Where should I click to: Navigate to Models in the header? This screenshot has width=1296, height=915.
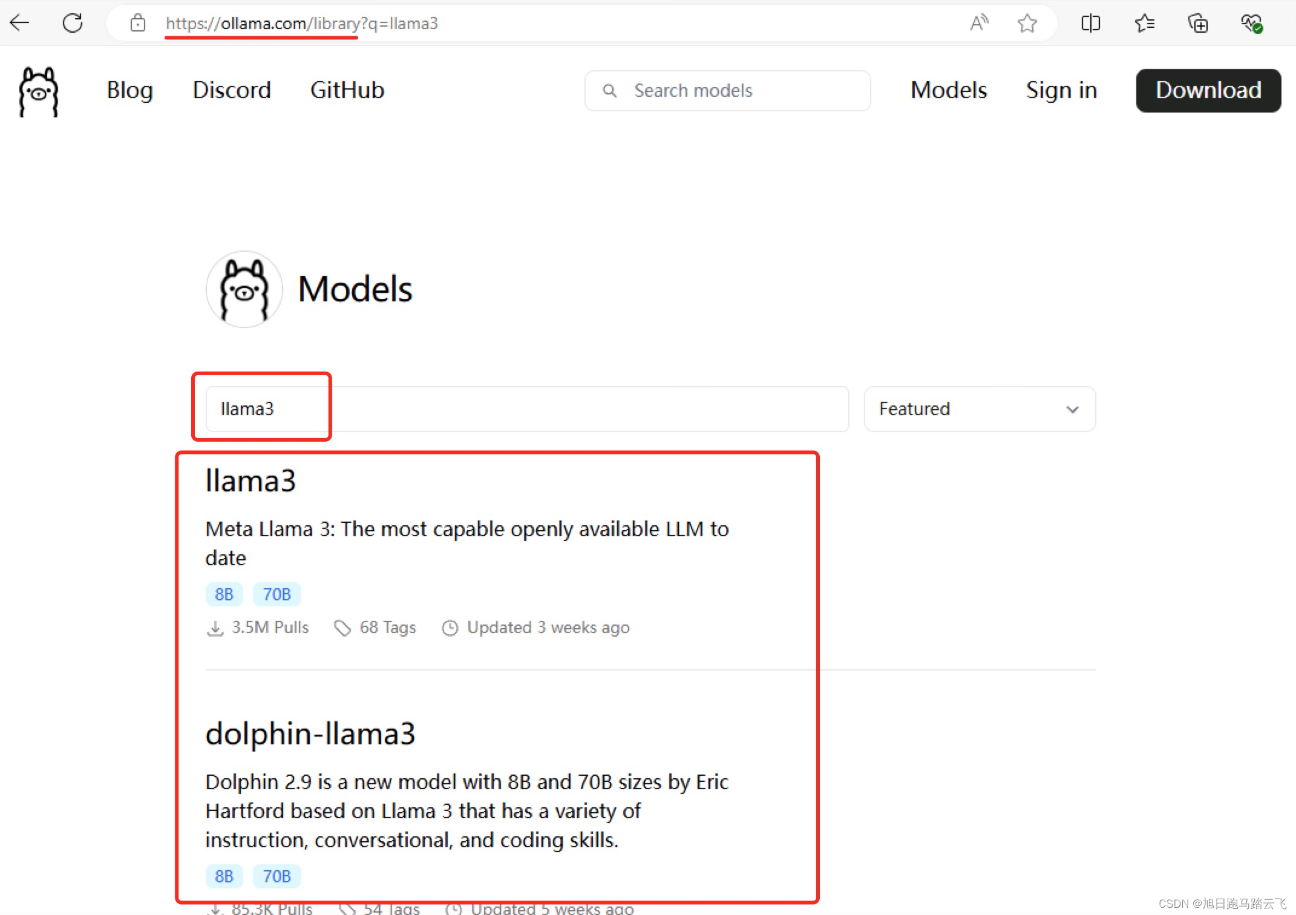tap(948, 90)
